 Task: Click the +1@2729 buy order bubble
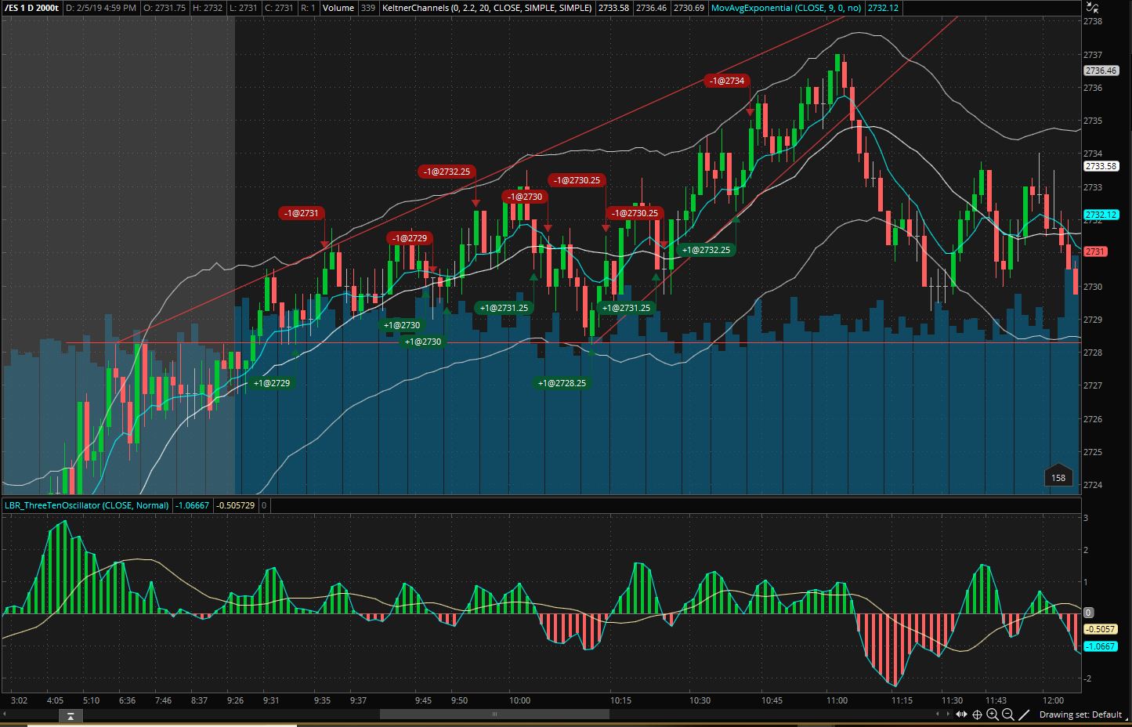pyautogui.click(x=271, y=383)
